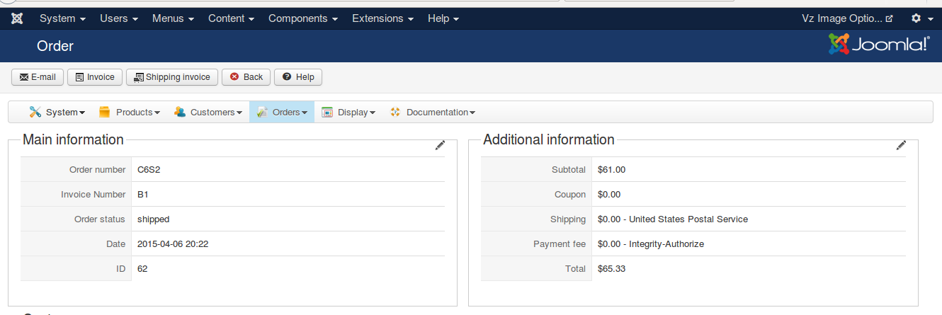The width and height of the screenshot is (942, 315).
Task: Expand the Extensions top menu
Action: pos(382,18)
